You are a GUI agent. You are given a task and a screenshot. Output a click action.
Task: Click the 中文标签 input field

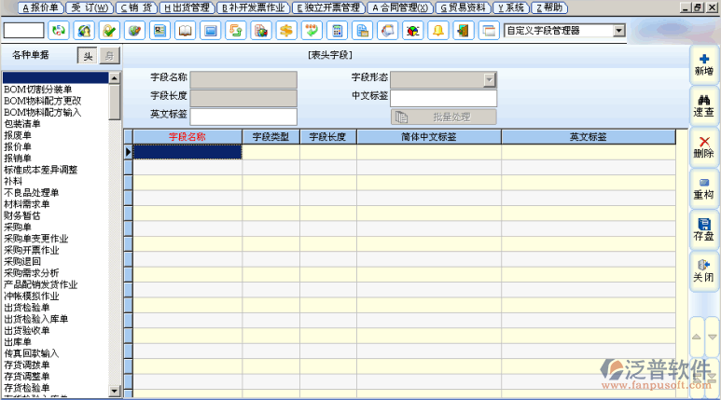coord(443,98)
